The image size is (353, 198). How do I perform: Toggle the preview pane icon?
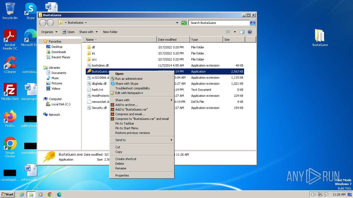[242, 32]
